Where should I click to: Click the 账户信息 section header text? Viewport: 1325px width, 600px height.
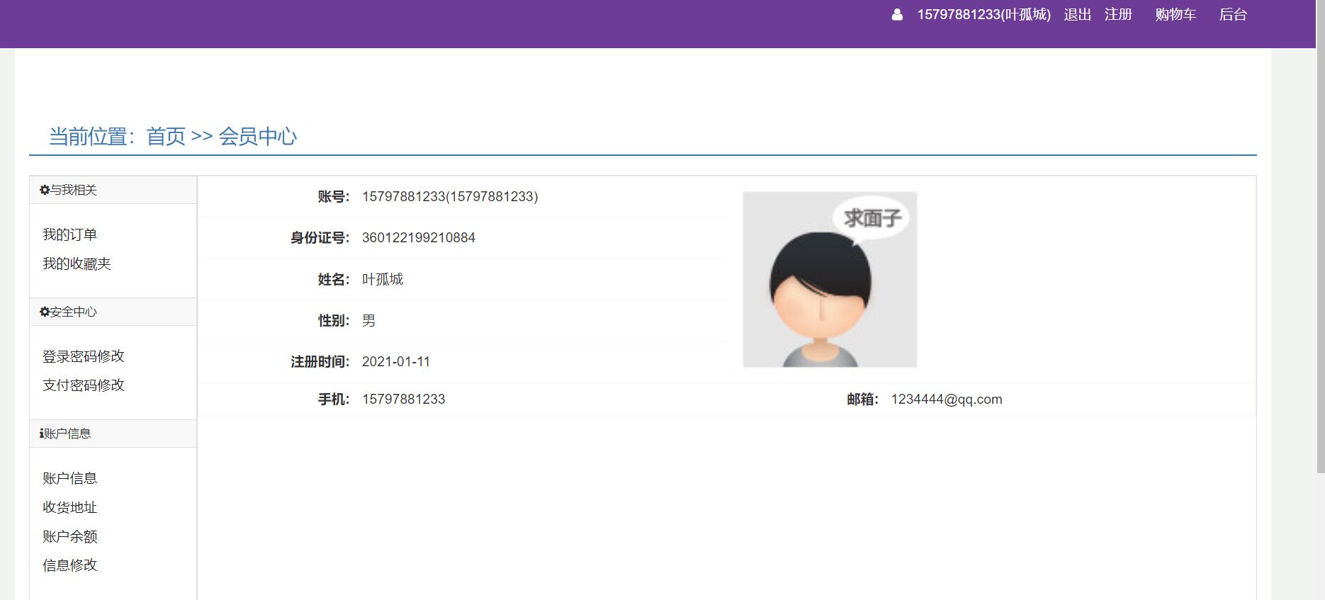[x=67, y=434]
